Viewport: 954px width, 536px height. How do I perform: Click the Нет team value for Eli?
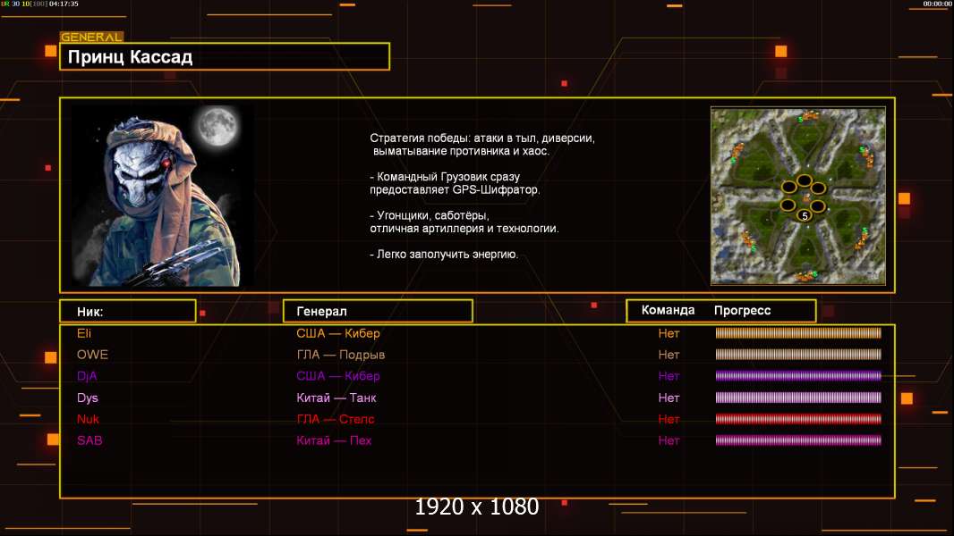click(669, 333)
